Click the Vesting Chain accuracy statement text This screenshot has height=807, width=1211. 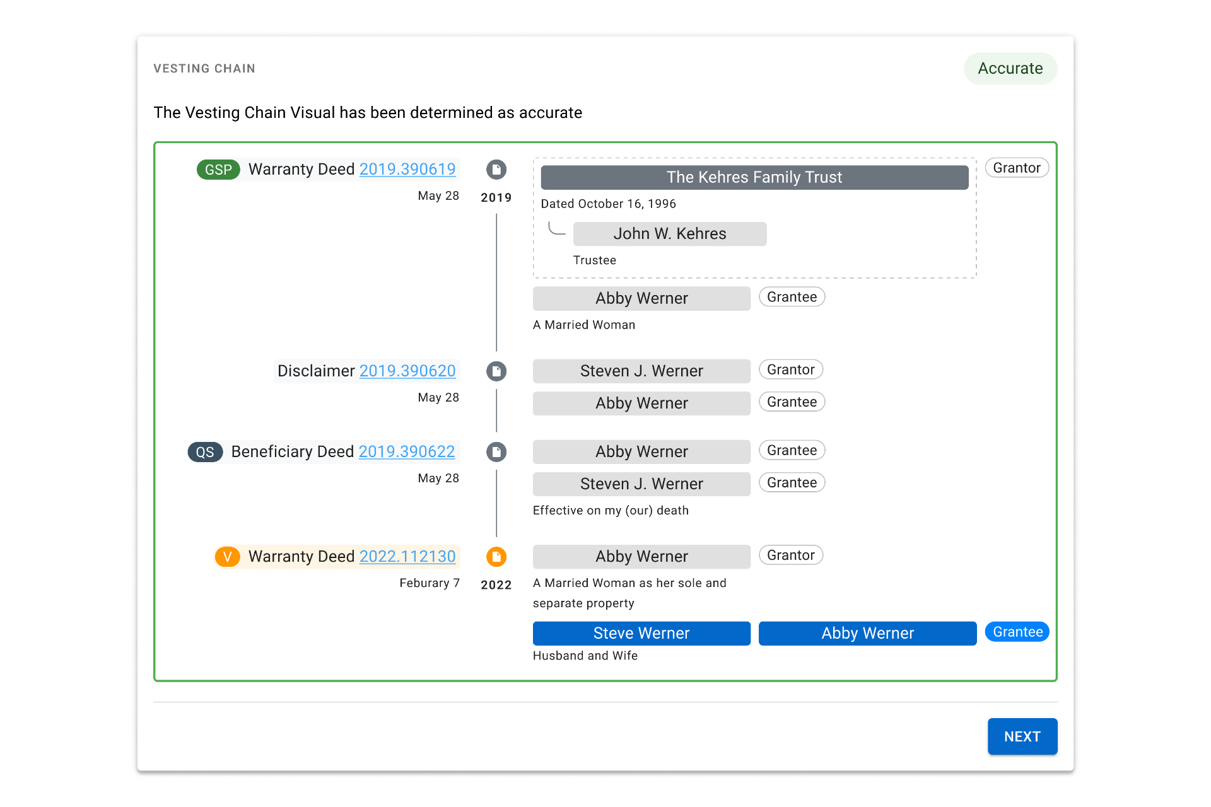coord(368,113)
